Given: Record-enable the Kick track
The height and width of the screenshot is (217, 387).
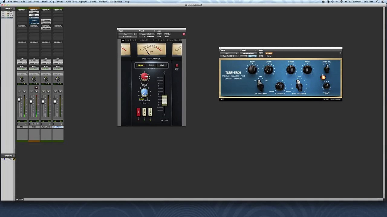Looking at the screenshot, I should coord(36,87).
